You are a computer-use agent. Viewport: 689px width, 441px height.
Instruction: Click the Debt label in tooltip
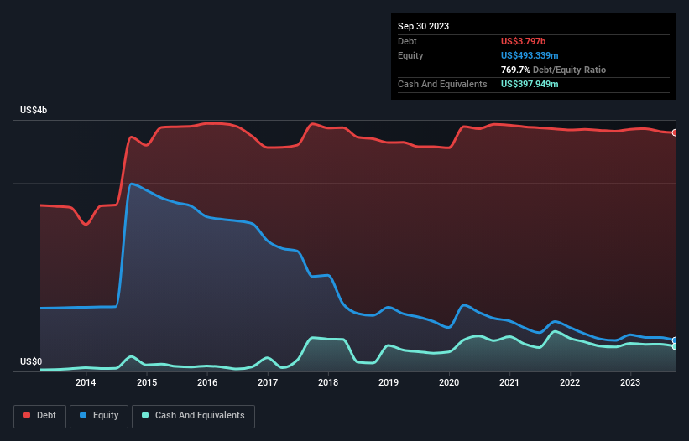407,41
